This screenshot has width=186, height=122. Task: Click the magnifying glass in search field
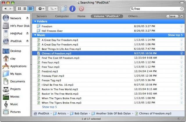(x=132, y=9)
